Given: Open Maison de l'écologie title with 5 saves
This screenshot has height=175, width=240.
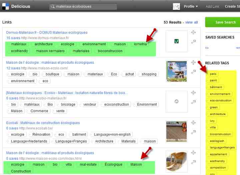Looking at the screenshot, I should coord(50,153).
